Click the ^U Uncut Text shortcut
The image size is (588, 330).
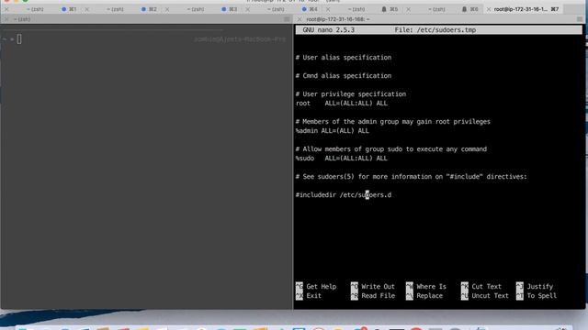pyautogui.click(x=485, y=295)
